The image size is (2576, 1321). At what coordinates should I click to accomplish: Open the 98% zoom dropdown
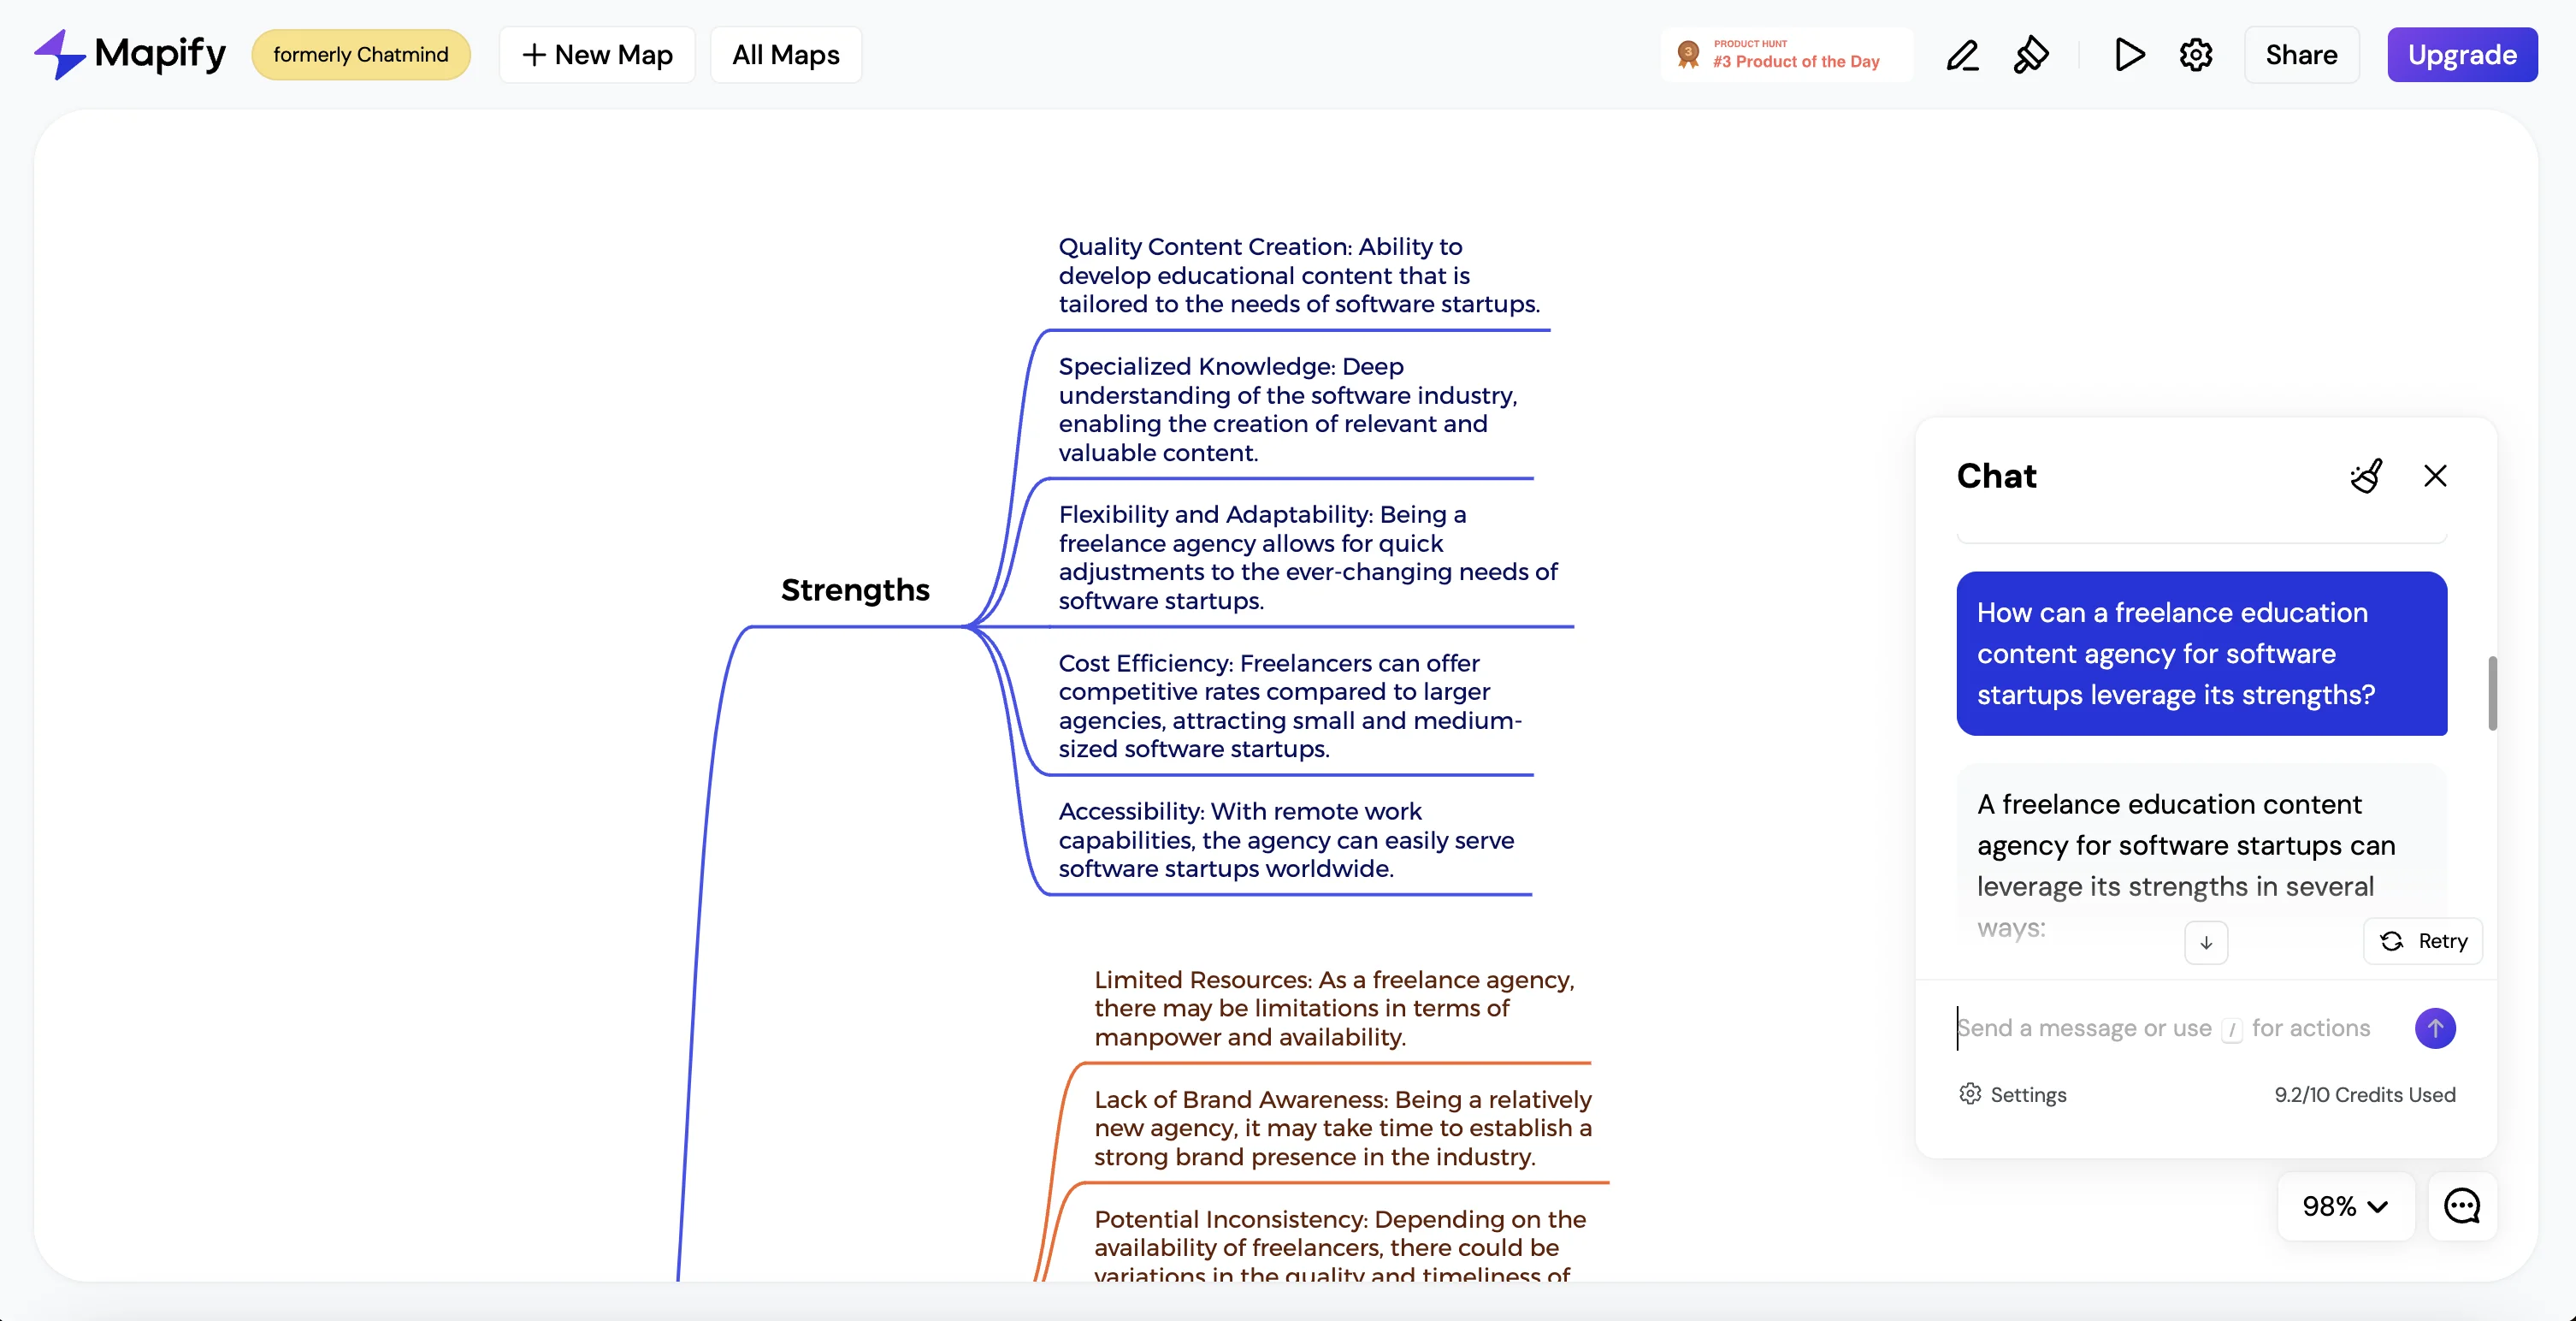[x=2344, y=1205]
